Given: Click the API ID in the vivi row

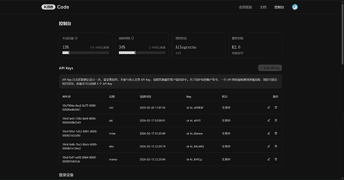Looking at the screenshot, I should [x=79, y=107].
